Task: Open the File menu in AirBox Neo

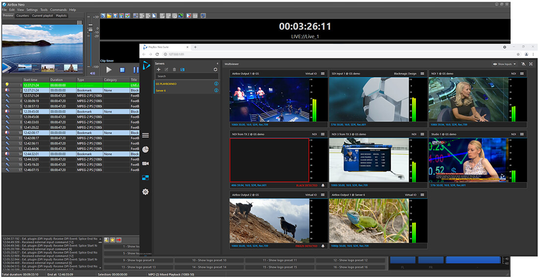Action: [x=4, y=10]
